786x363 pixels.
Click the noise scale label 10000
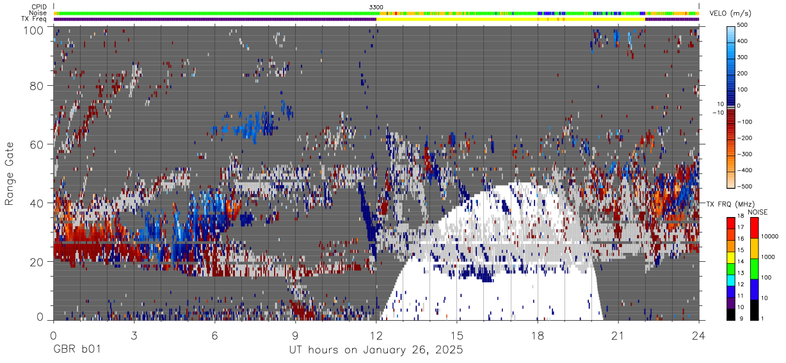(x=770, y=236)
